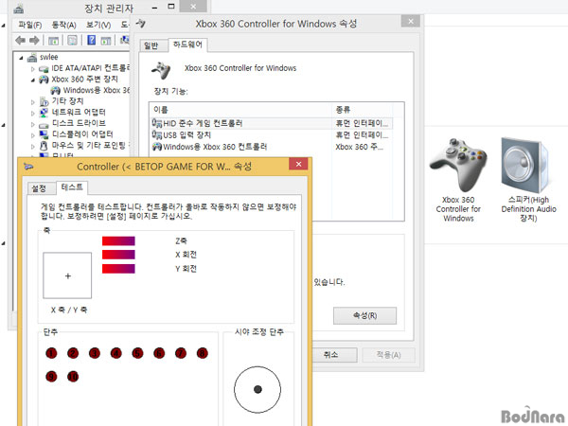
Task: Click the Forward arrow in Device Manager toolbar
Action: click(x=34, y=40)
